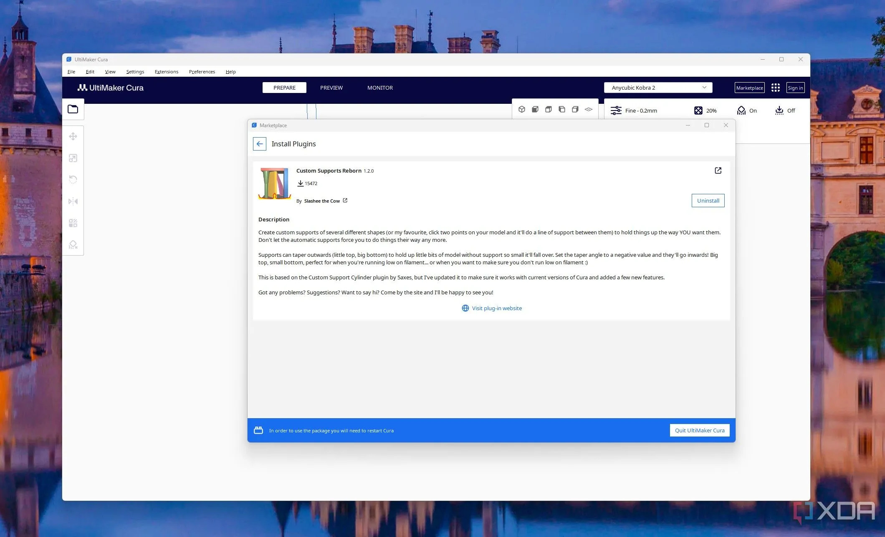Toggle the support setting showing On
This screenshot has width=885, height=537.
pyautogui.click(x=747, y=110)
